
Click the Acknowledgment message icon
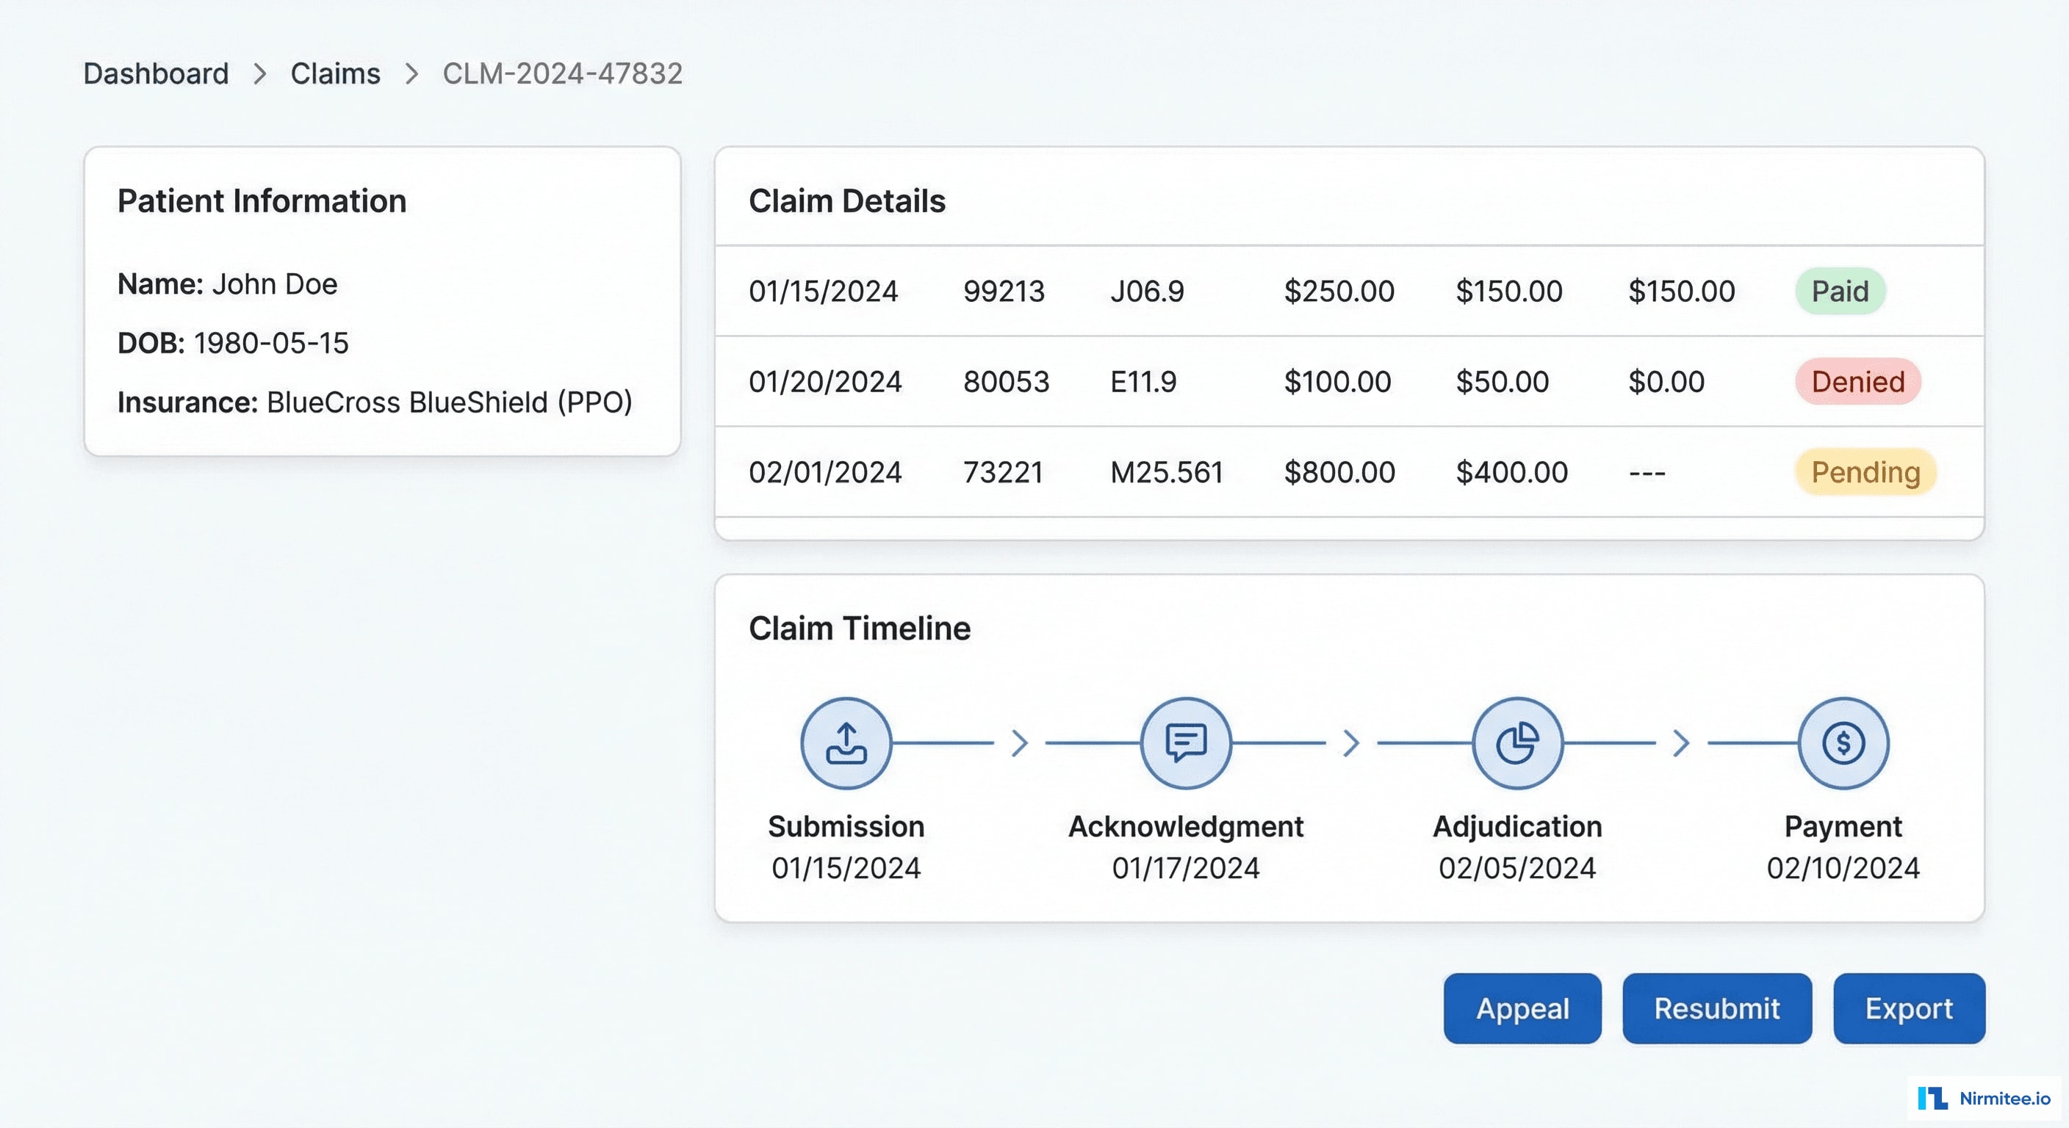pos(1186,741)
